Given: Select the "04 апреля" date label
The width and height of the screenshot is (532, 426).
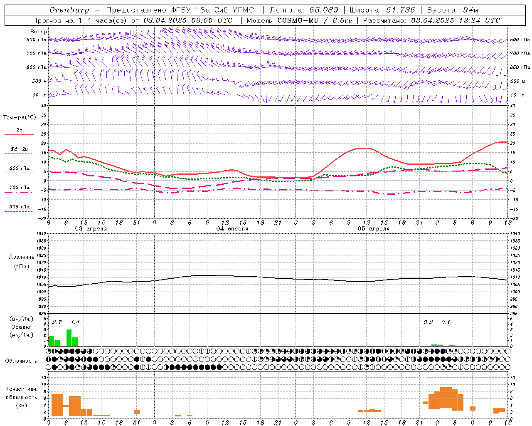Looking at the screenshot, I should pos(232,229).
